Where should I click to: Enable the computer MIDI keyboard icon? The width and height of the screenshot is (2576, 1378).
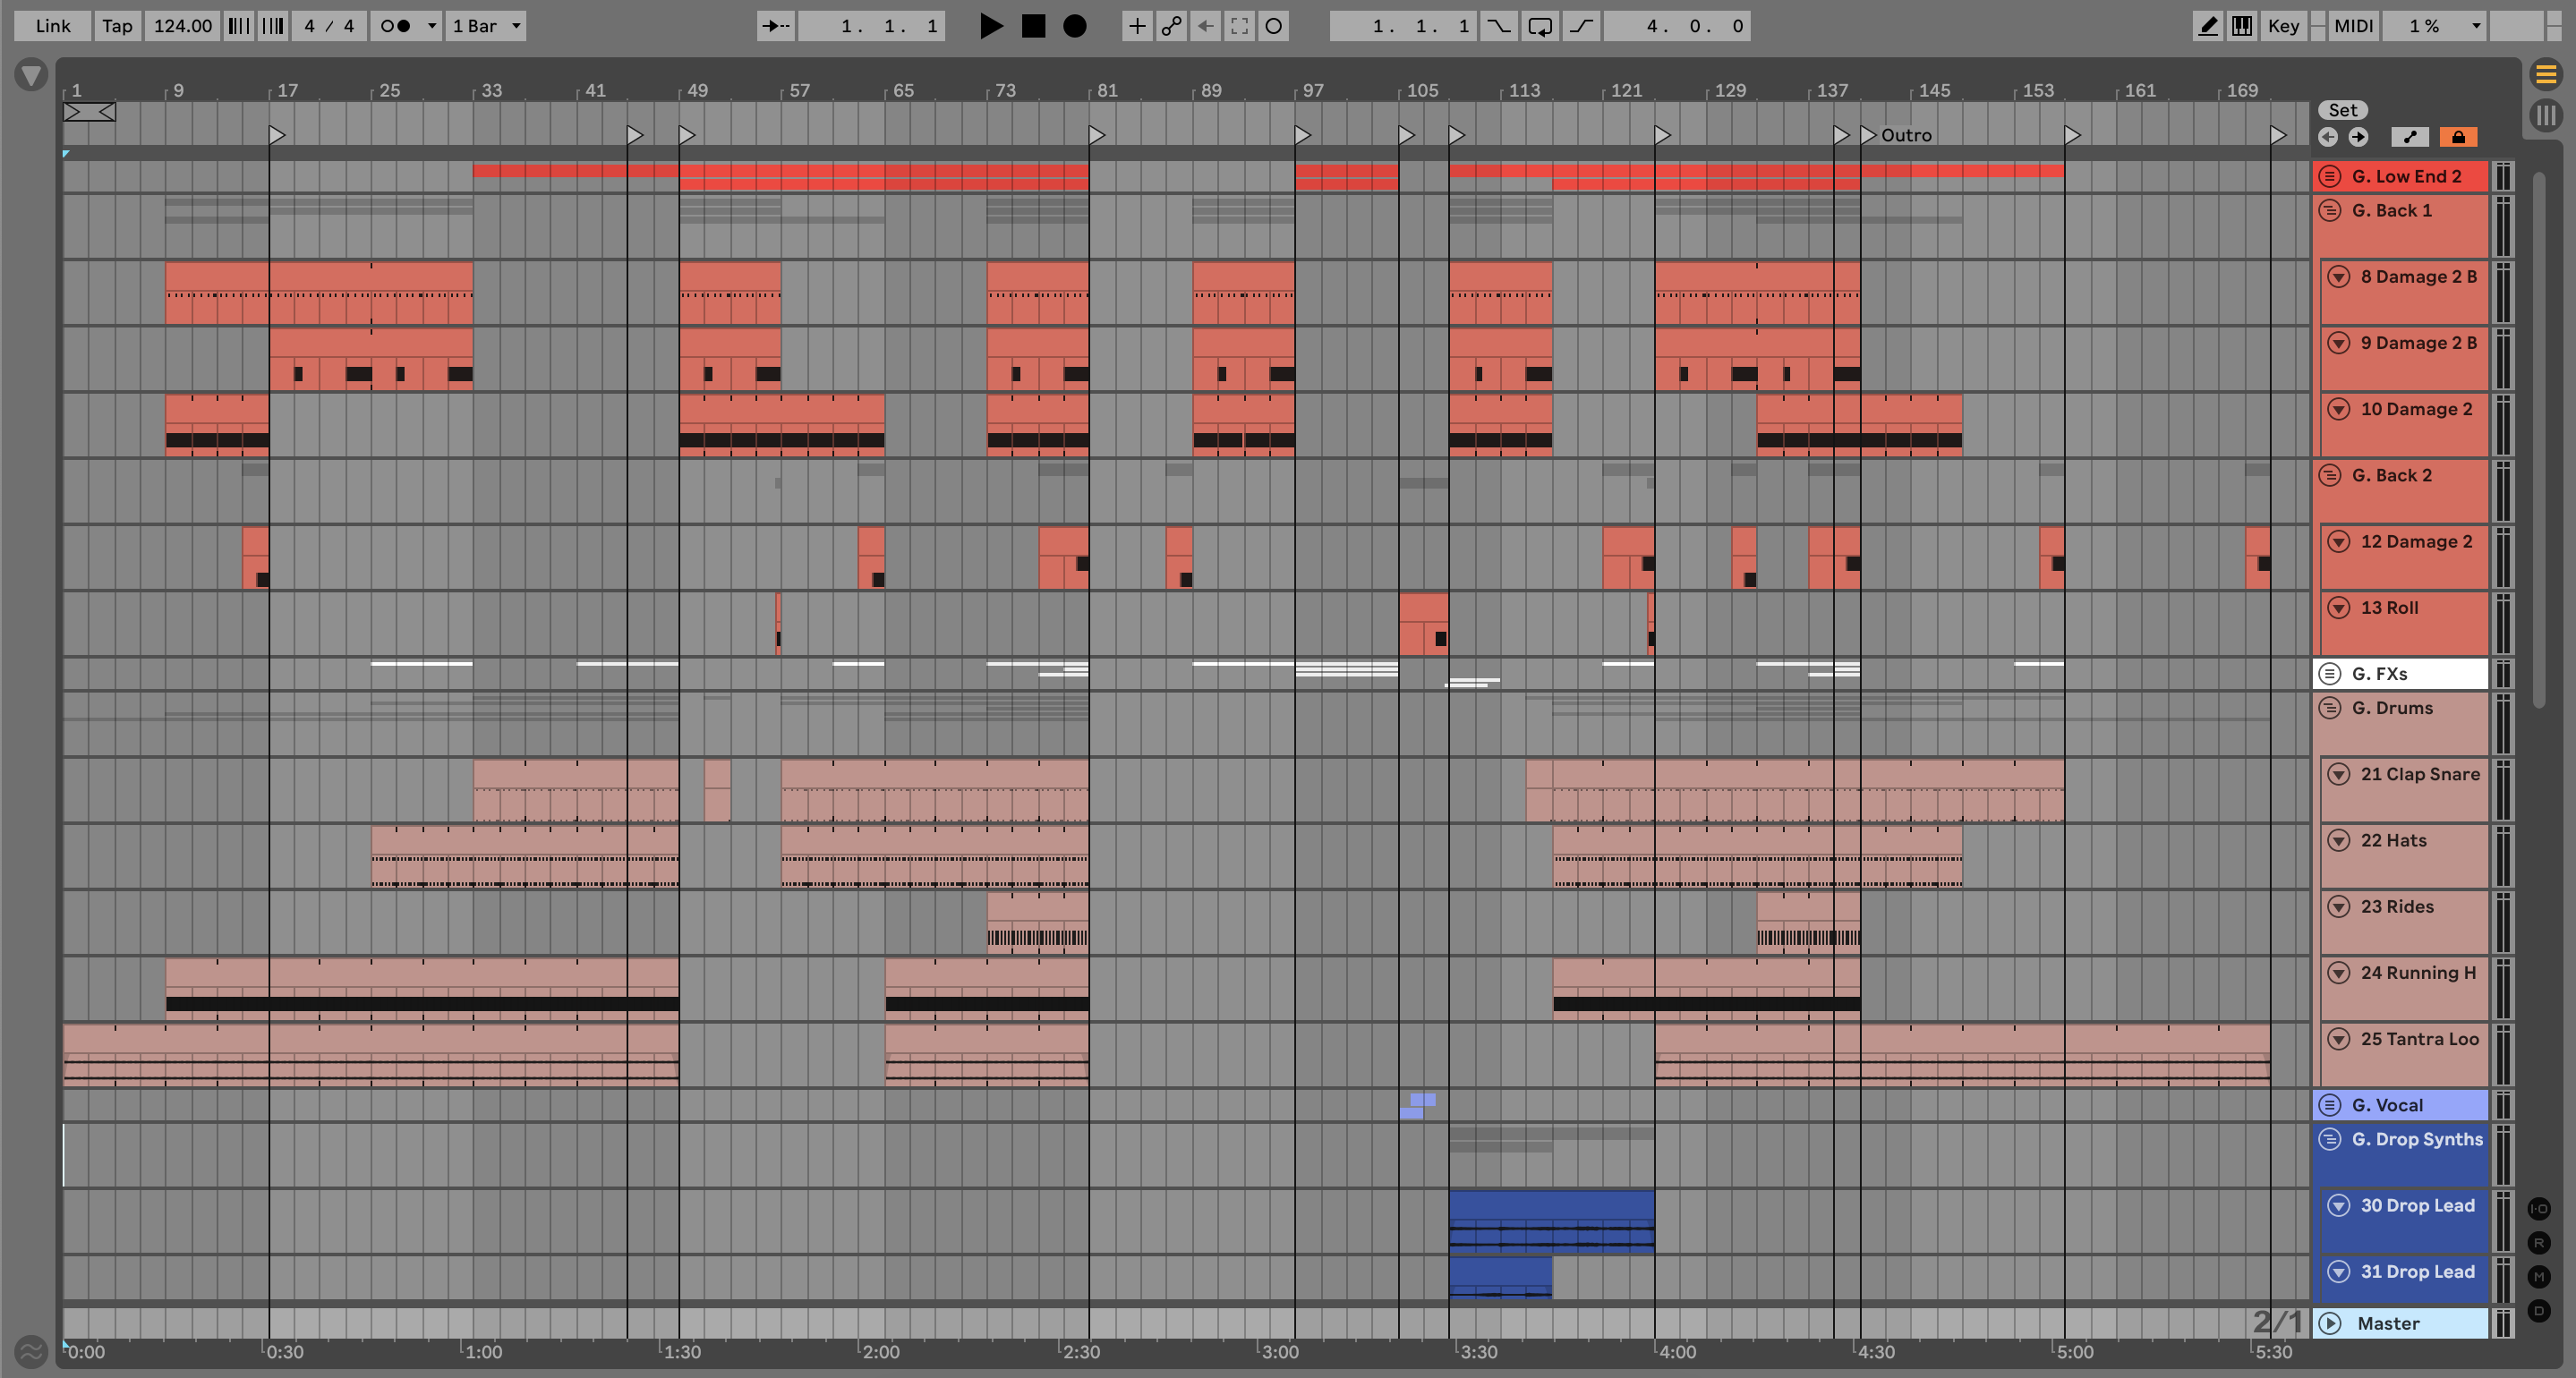pyautogui.click(x=2242, y=26)
